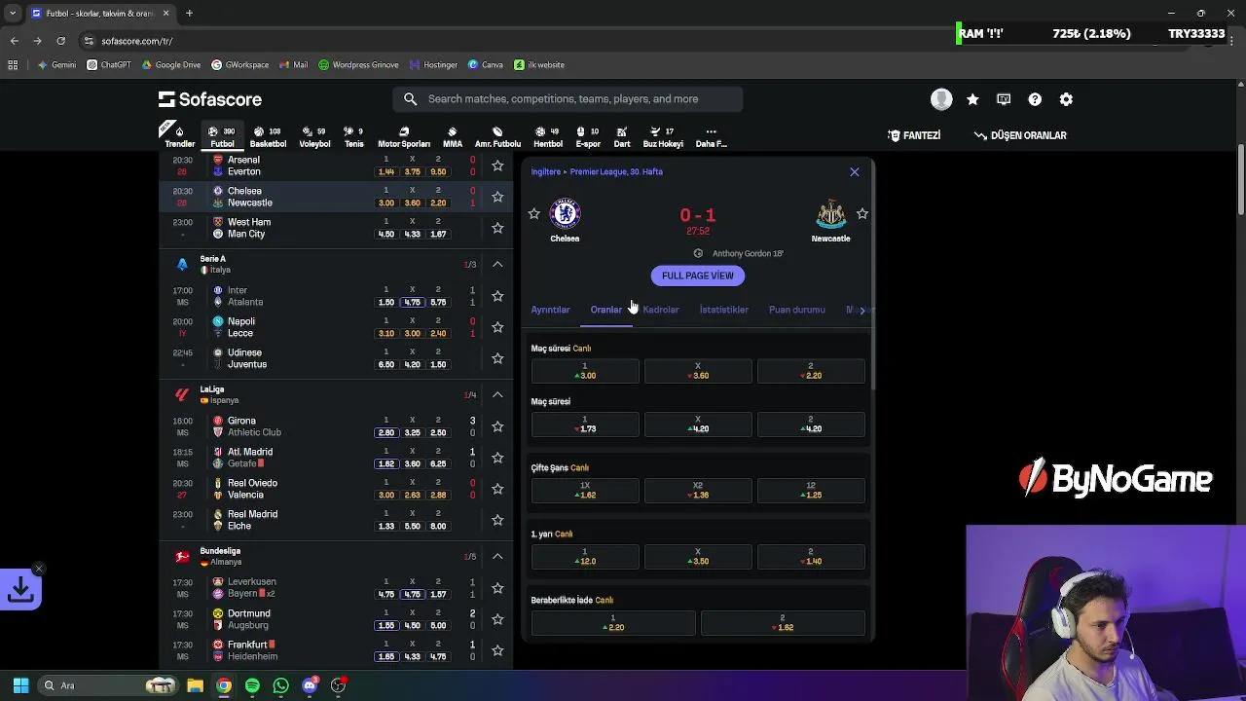The width and height of the screenshot is (1246, 701).
Task: Open the Daha Fazla sports menu
Action: click(x=711, y=136)
